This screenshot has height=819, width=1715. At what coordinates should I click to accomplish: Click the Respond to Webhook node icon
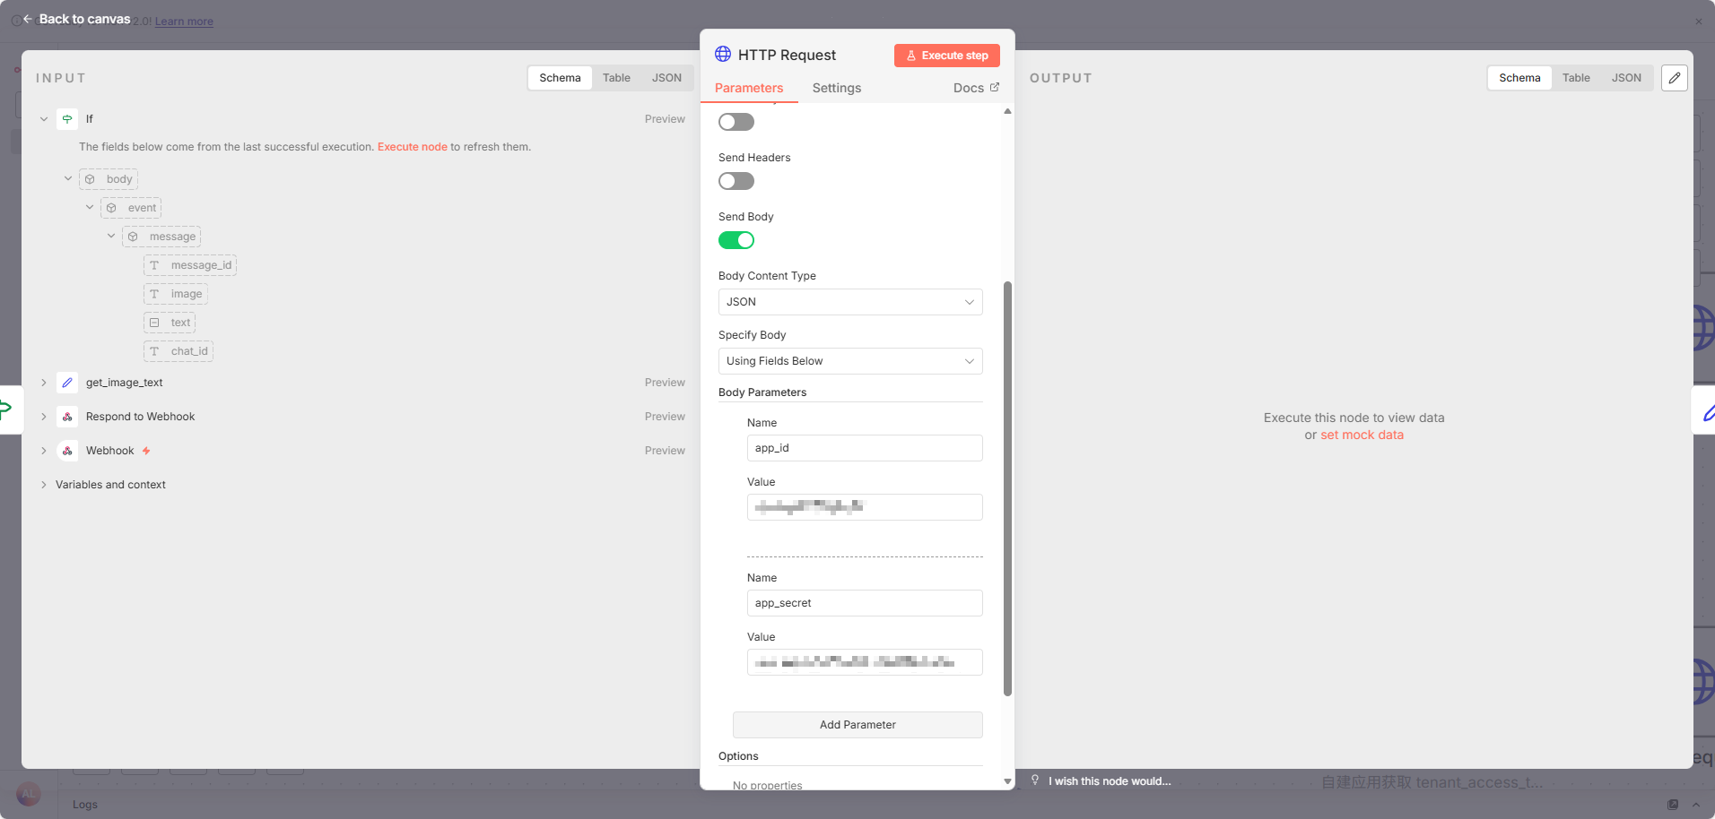click(67, 417)
